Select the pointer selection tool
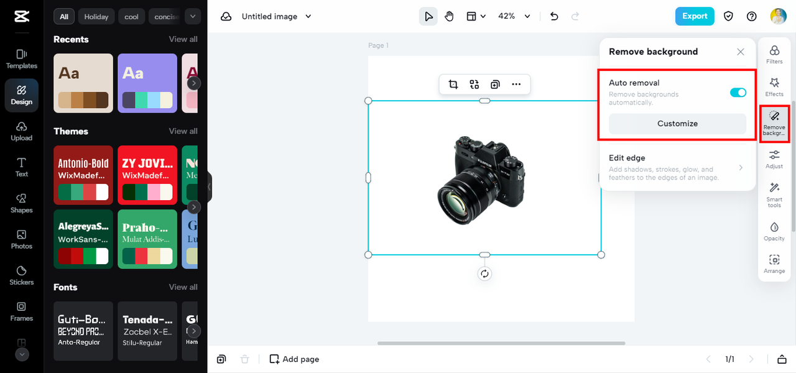 tap(428, 17)
